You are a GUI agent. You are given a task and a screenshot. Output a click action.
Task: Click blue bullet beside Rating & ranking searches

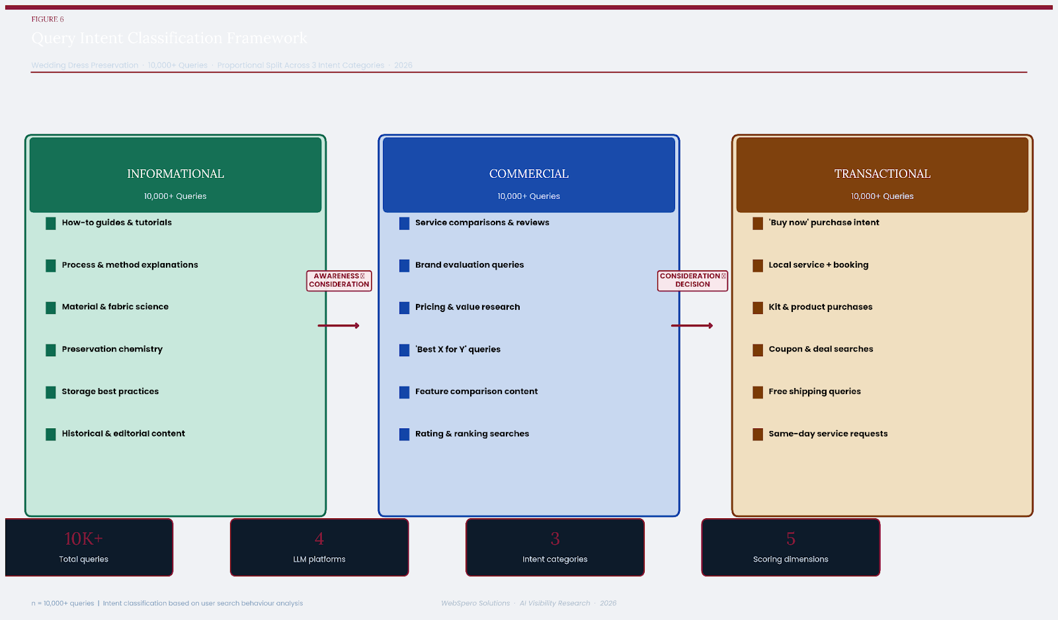[x=404, y=435]
